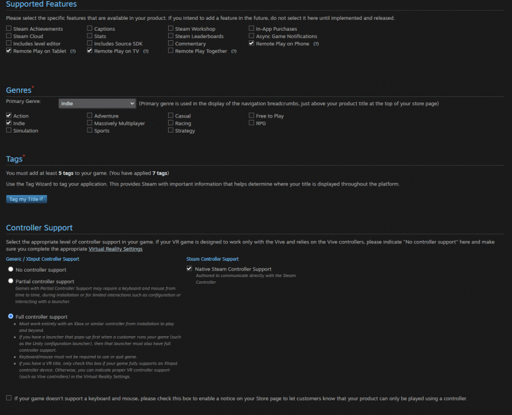Screen dimensions: 512x415
Task: Check the Simulation genre
Action: point(9,130)
